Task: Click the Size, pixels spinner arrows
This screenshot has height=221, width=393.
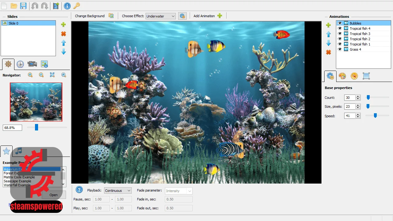Action: pos(358,107)
